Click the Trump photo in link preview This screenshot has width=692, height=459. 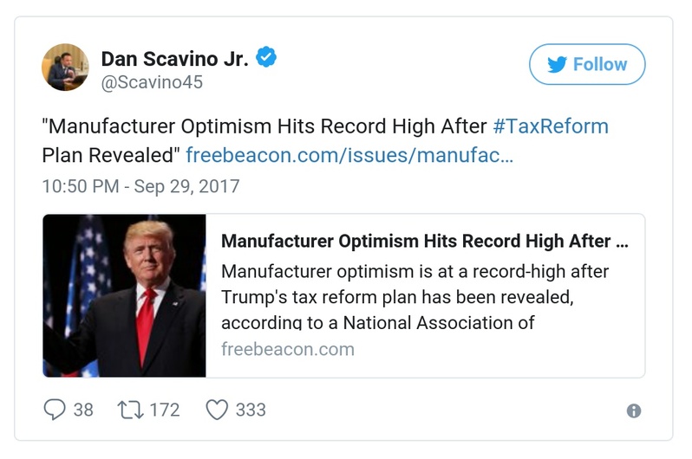point(124,295)
